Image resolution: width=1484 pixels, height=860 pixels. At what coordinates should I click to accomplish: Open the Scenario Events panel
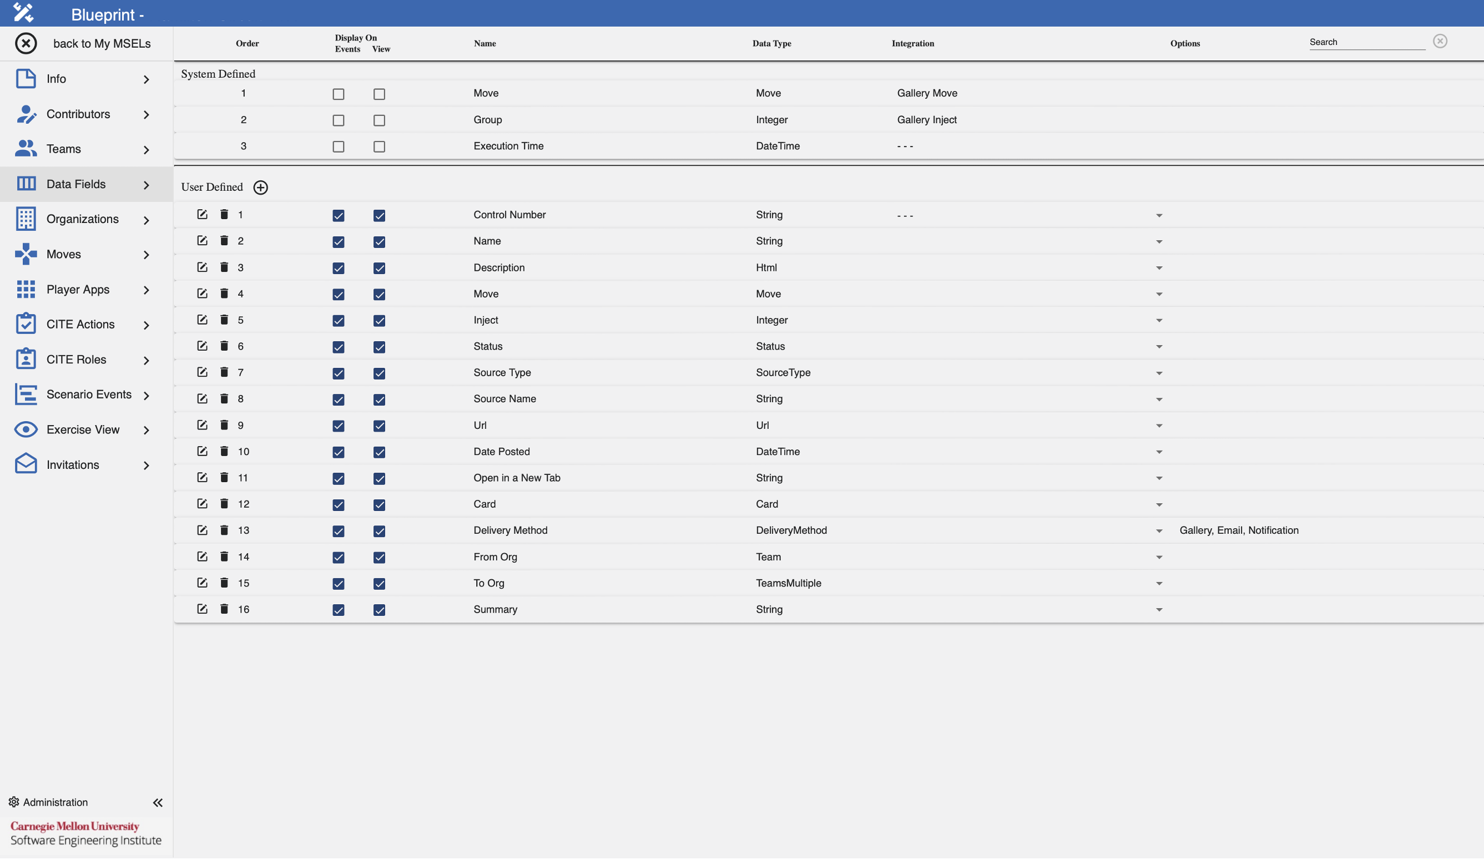[x=89, y=394]
